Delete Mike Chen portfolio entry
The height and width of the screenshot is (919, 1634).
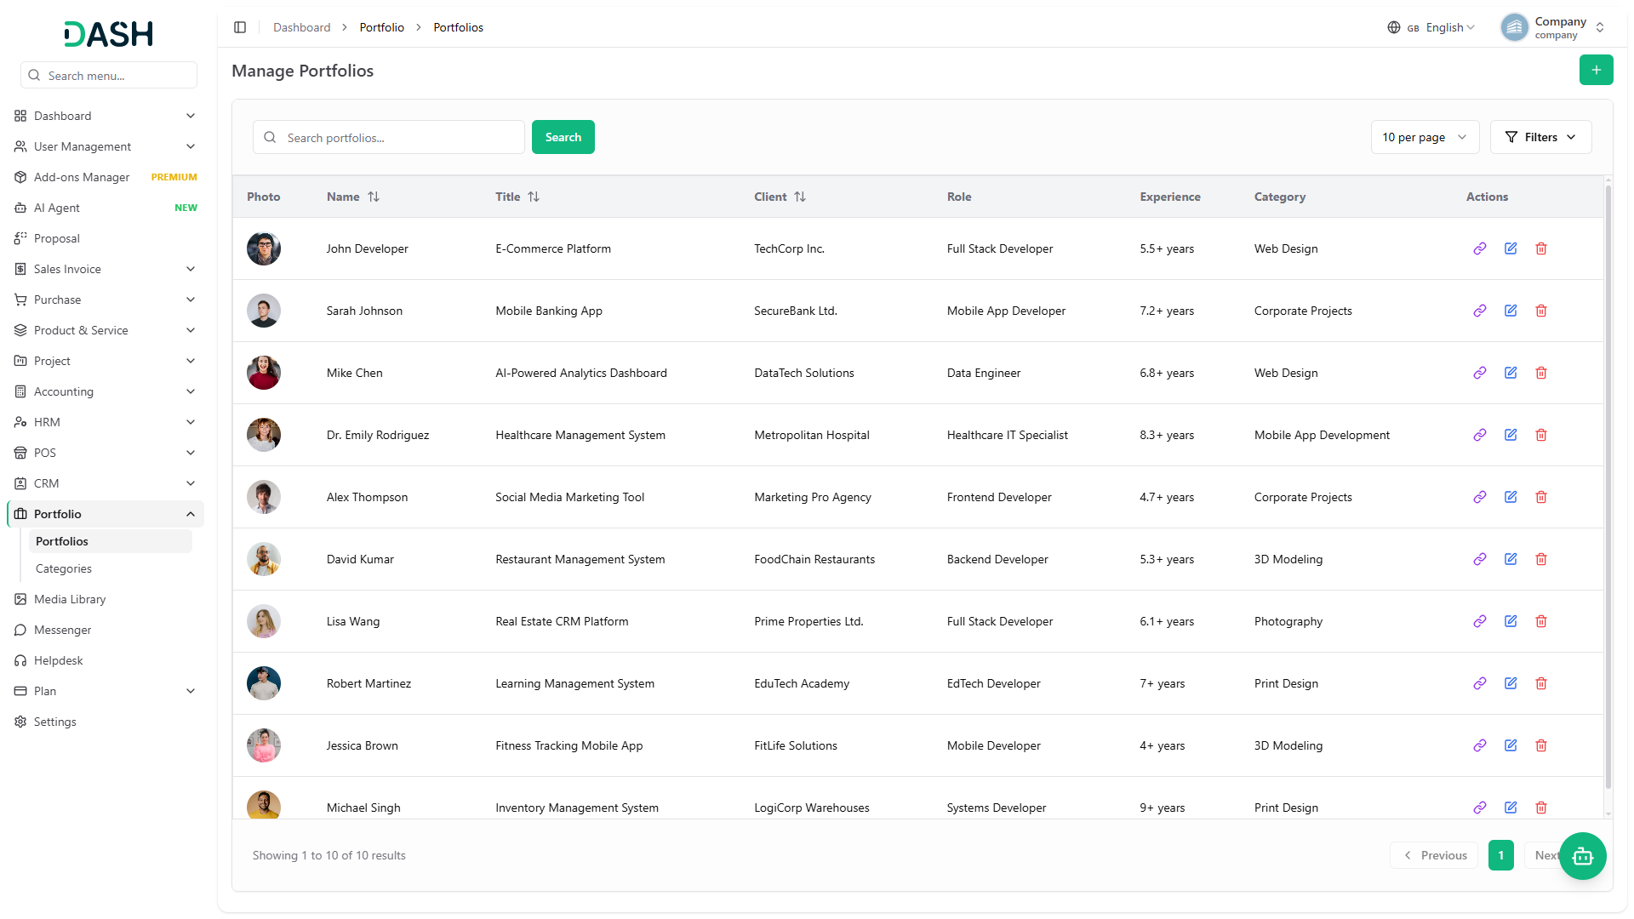pyautogui.click(x=1541, y=373)
